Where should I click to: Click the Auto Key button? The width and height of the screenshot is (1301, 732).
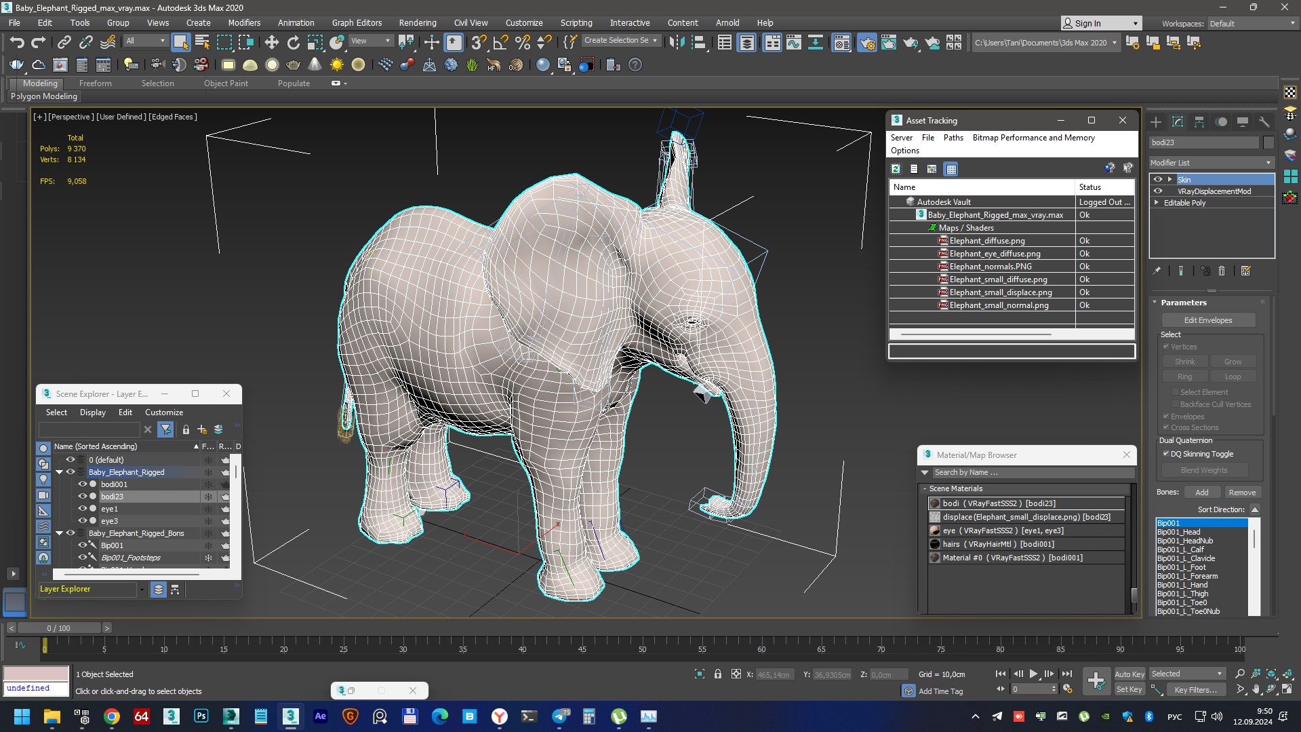pos(1129,674)
